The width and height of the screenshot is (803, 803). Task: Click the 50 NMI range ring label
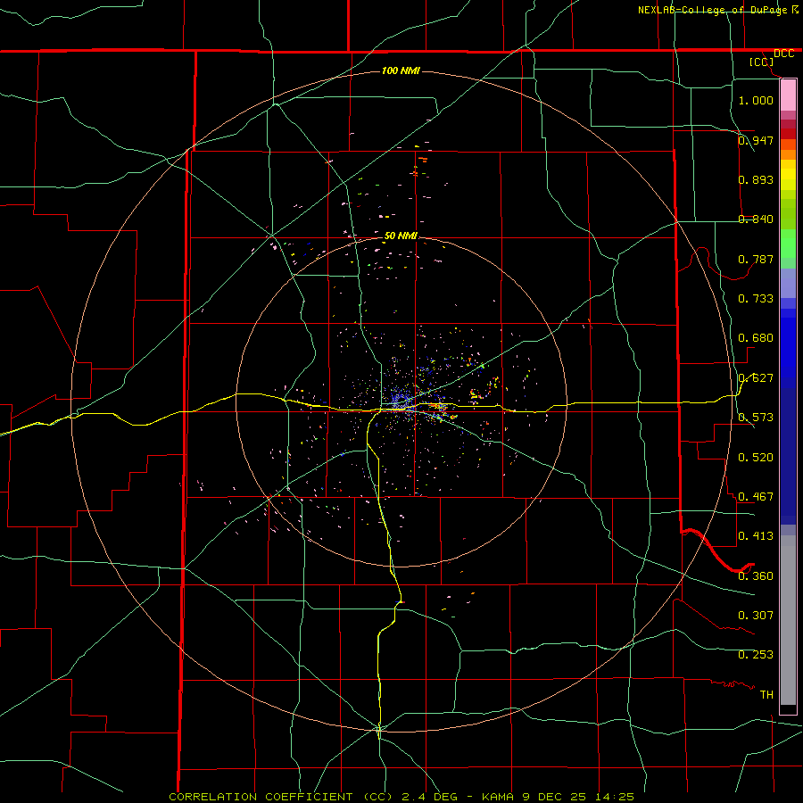tap(401, 236)
